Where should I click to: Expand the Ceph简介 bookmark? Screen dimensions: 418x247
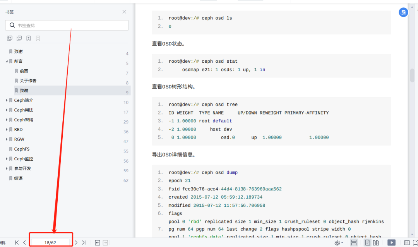tap(7, 100)
